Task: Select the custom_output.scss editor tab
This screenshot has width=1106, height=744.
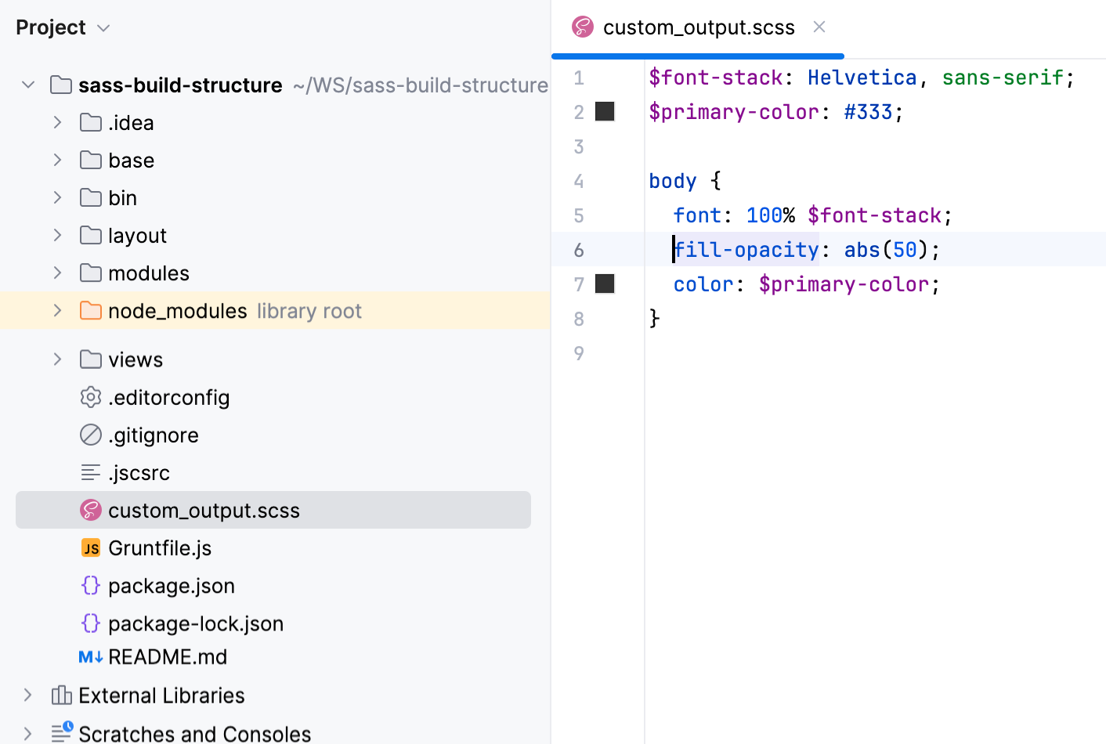Action: pos(698,27)
